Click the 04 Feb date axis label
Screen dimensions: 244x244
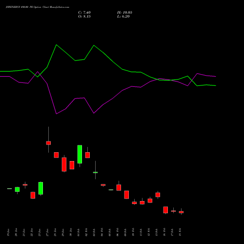click(102, 232)
